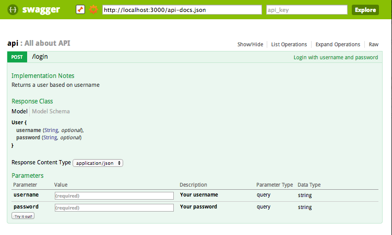Focus the username value field

click(114, 195)
